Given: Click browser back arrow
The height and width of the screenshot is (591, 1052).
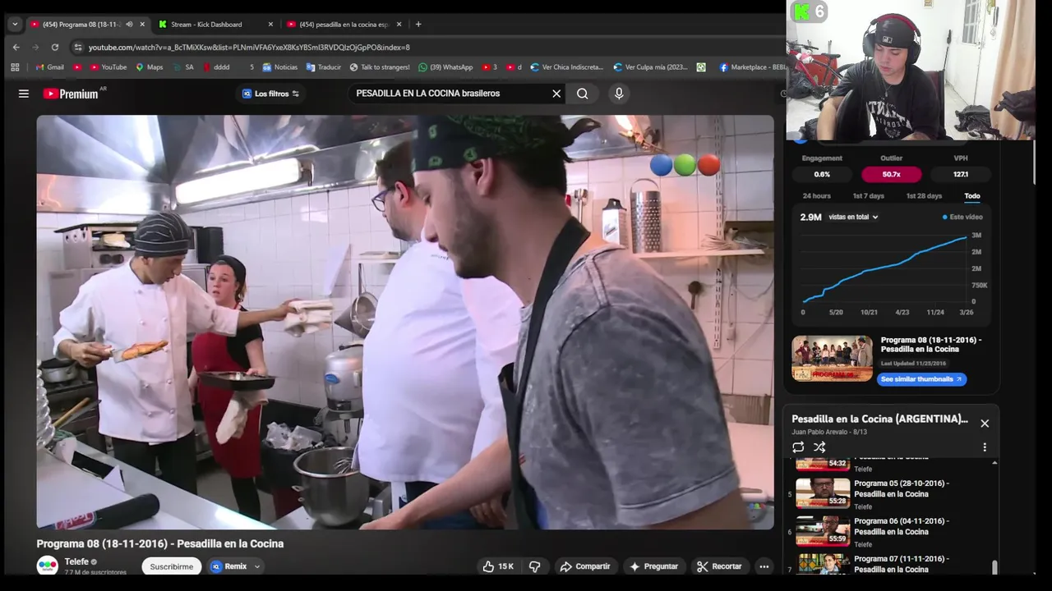Looking at the screenshot, I should [16, 48].
